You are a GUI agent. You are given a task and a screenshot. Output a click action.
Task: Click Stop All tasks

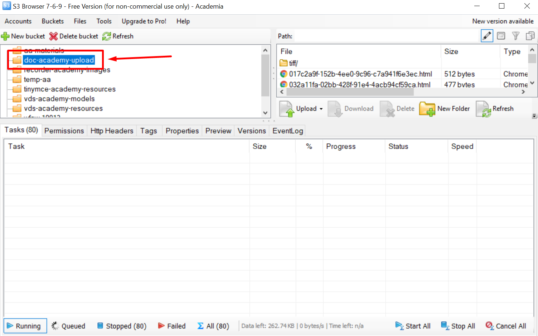coord(458,326)
